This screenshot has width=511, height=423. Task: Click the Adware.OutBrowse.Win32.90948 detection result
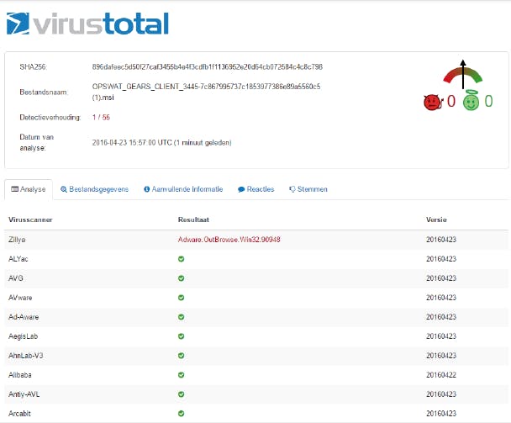pyautogui.click(x=229, y=240)
